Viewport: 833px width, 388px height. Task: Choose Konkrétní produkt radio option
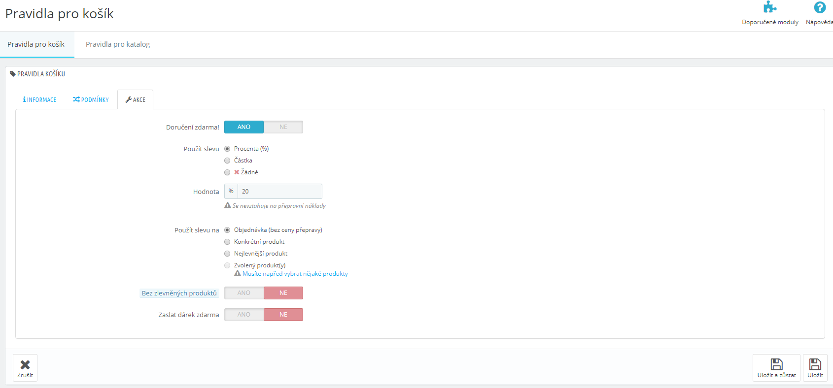(x=227, y=242)
